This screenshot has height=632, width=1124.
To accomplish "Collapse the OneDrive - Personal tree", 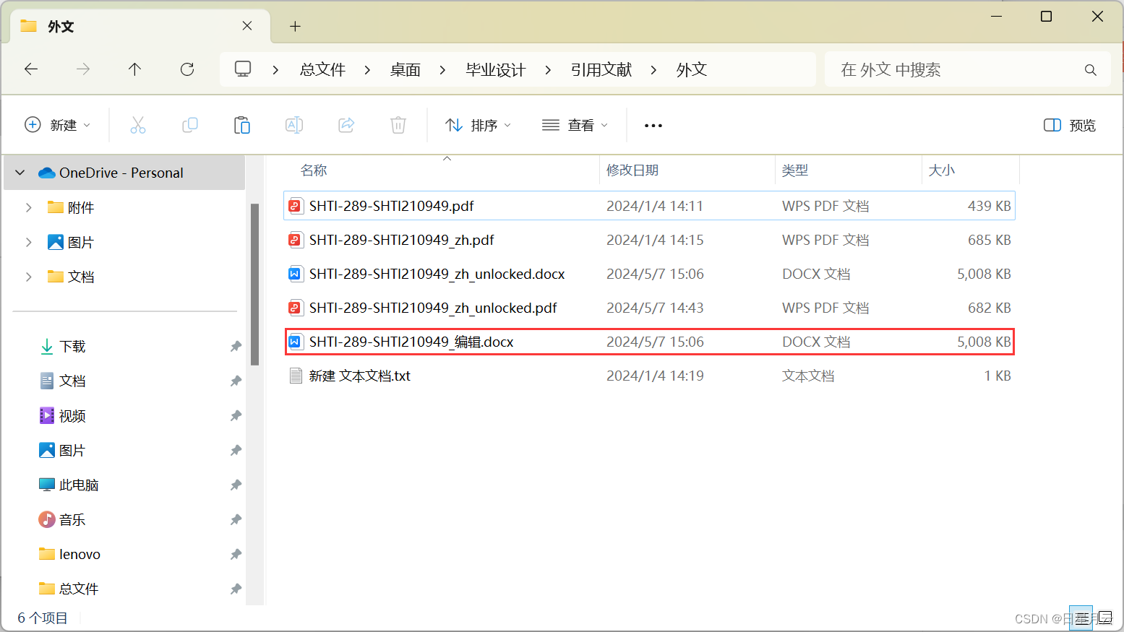I will (20, 173).
